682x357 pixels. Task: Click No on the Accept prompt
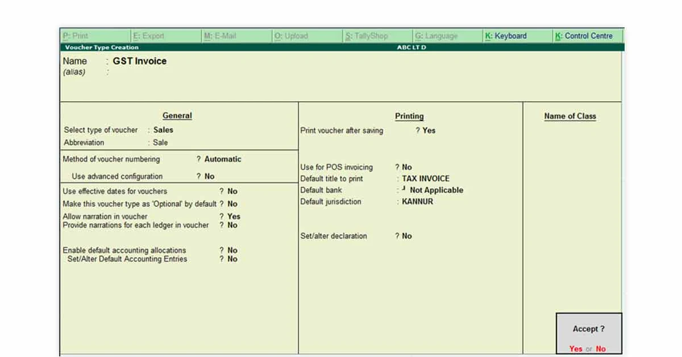tap(602, 348)
